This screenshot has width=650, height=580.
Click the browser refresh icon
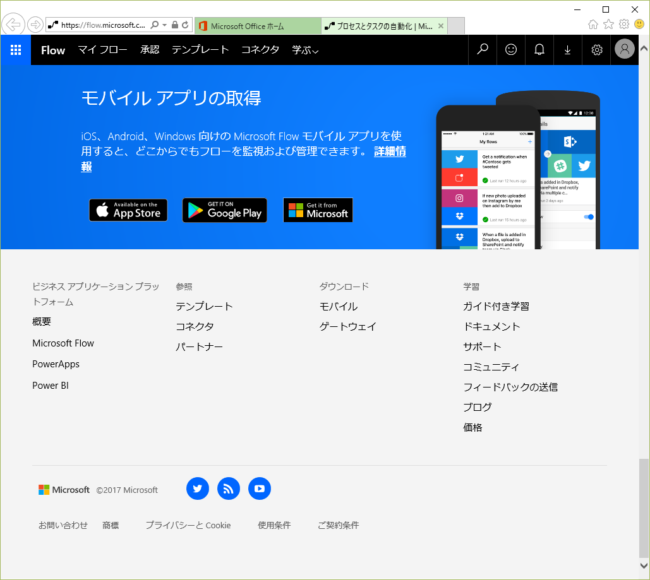(185, 25)
